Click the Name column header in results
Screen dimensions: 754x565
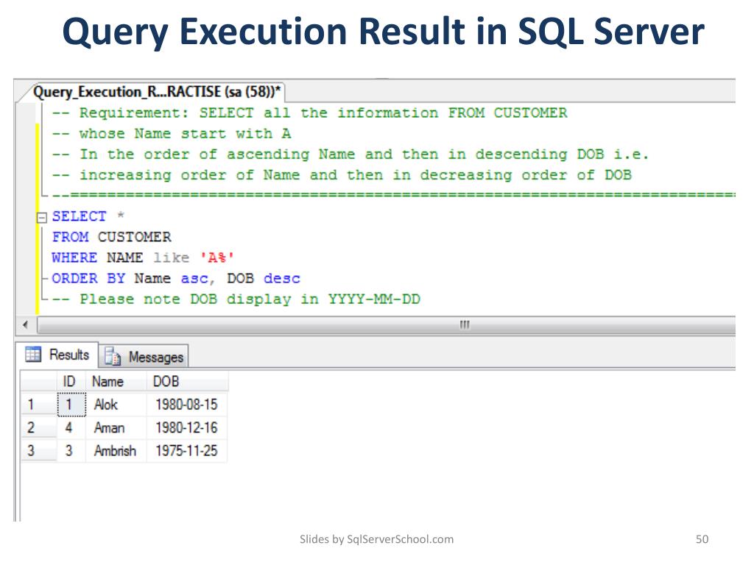tap(116, 382)
